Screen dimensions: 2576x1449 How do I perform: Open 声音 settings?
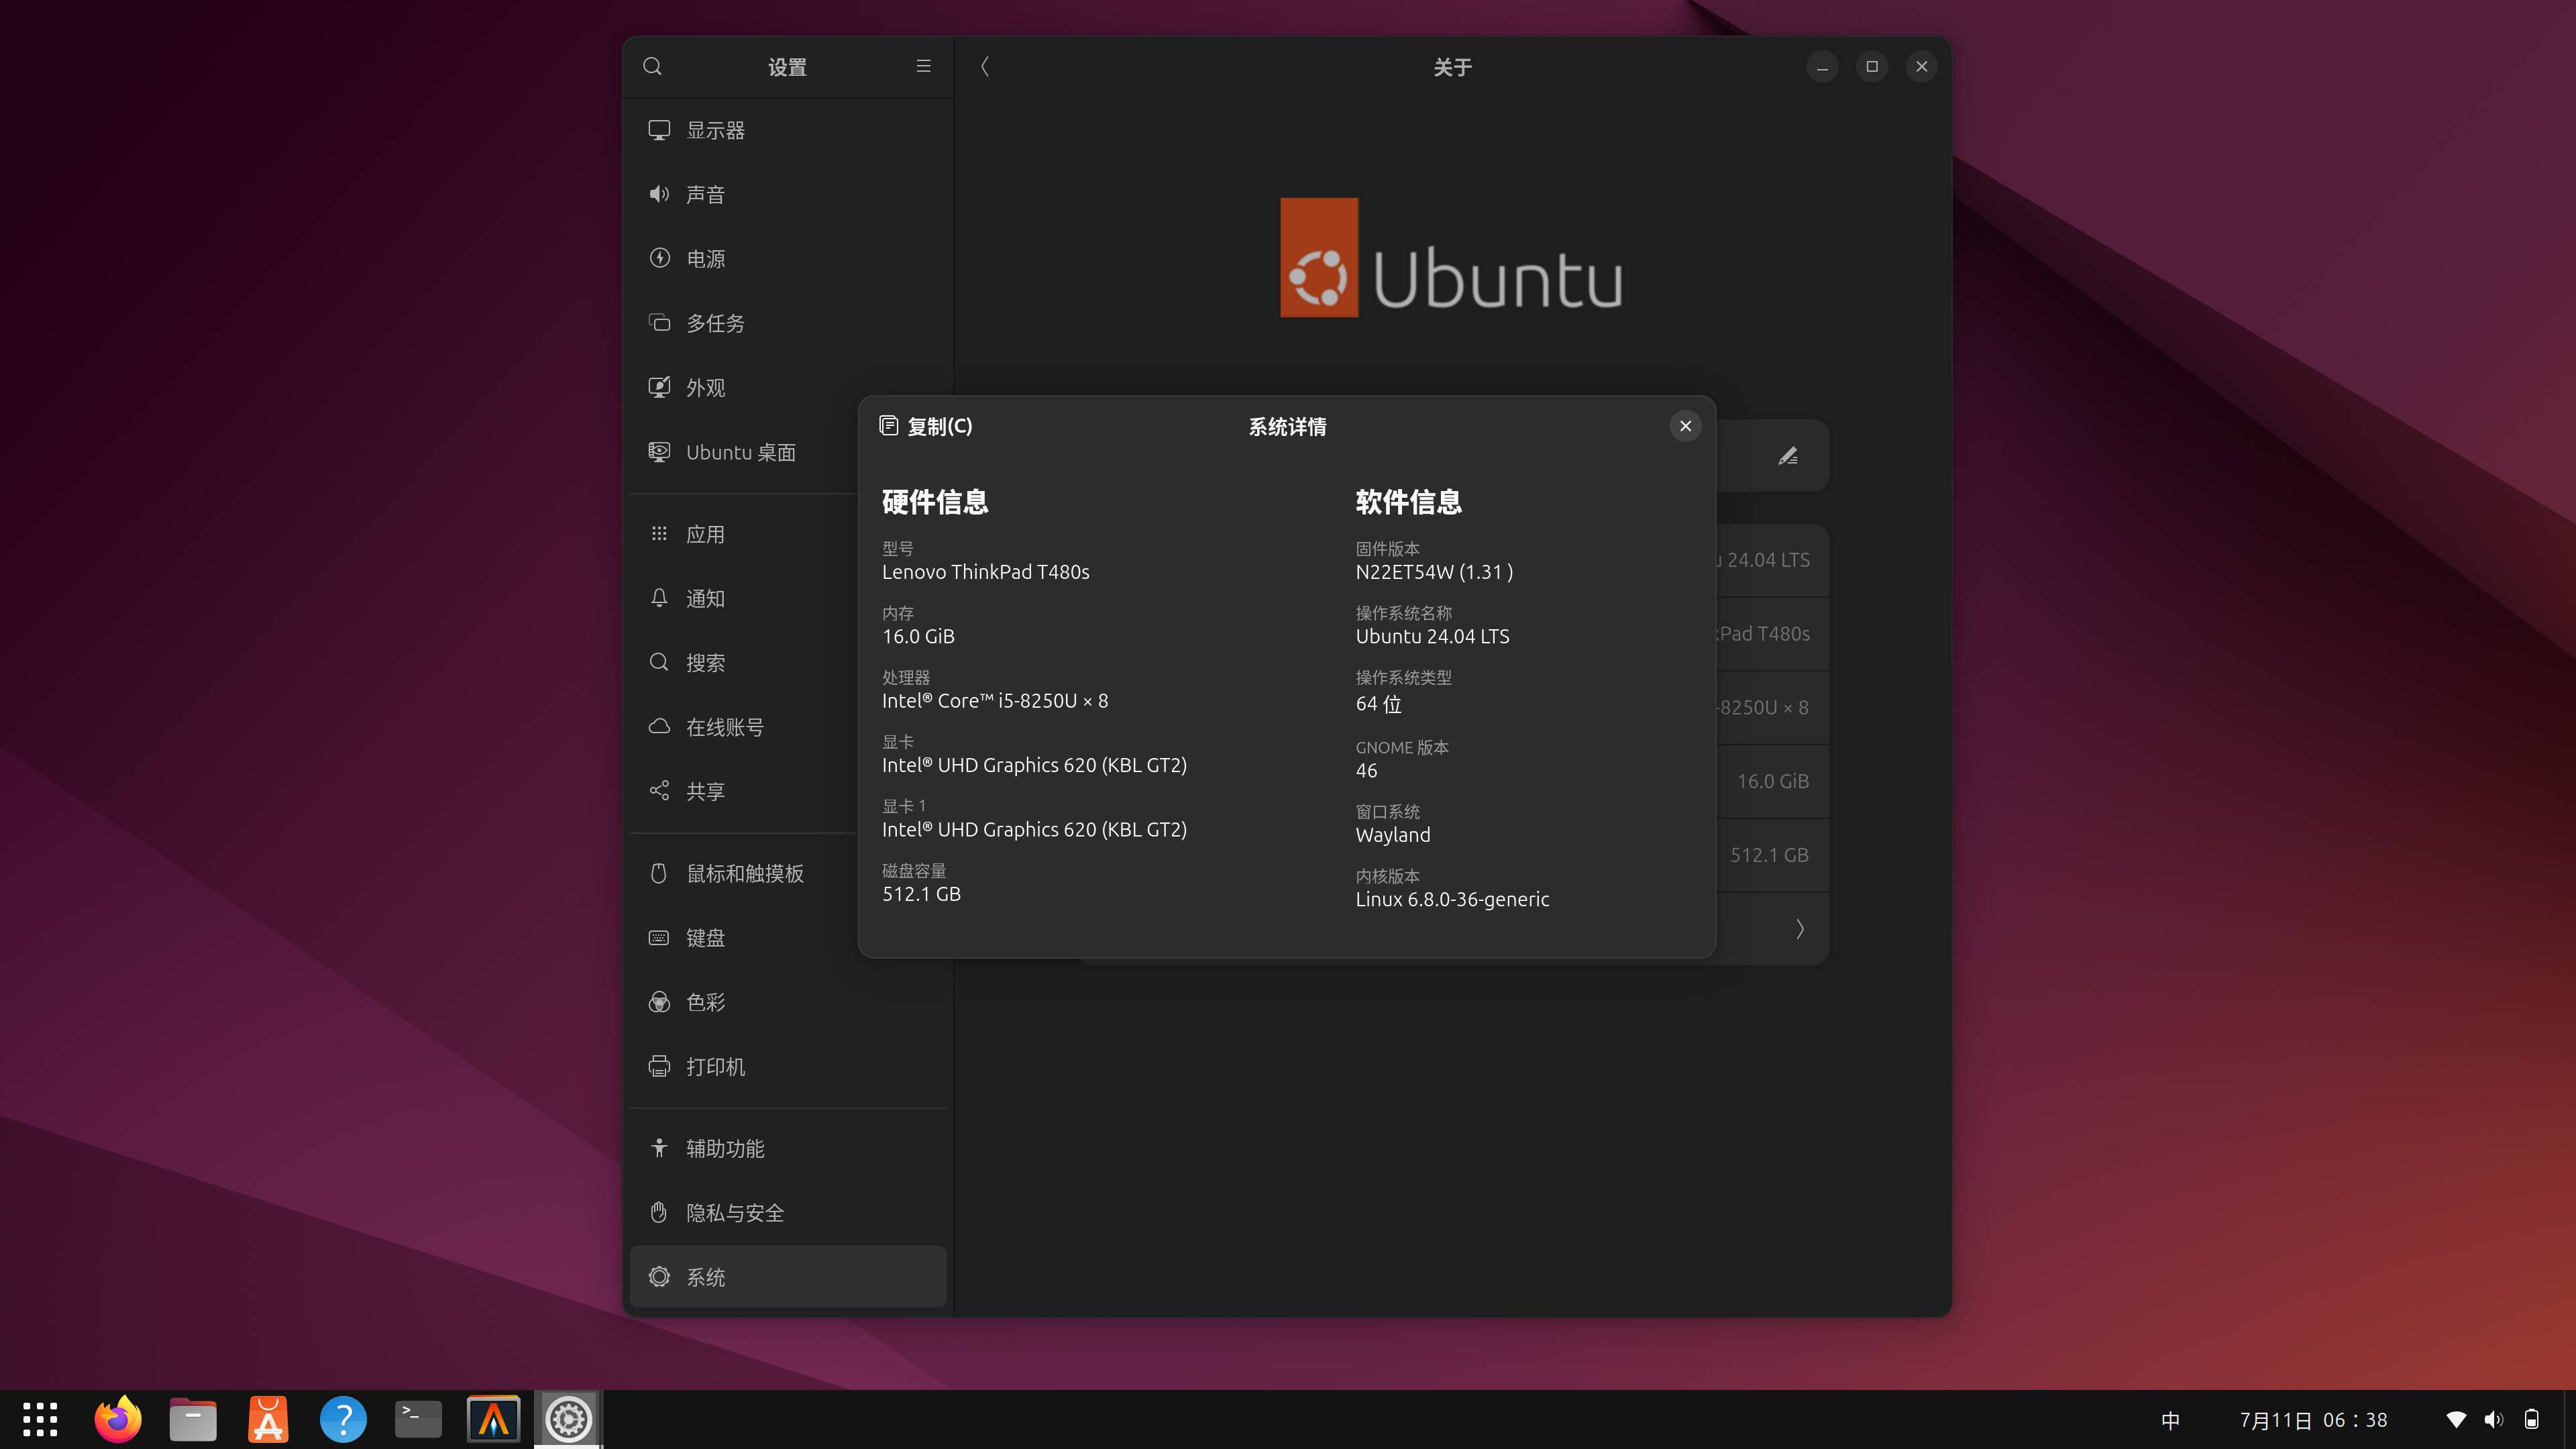(x=788, y=194)
